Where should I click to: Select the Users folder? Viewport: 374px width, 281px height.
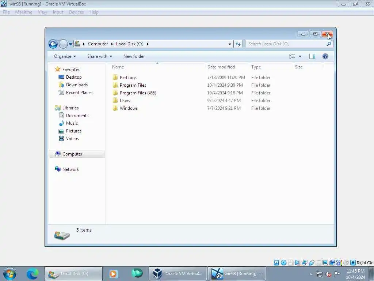click(x=125, y=100)
